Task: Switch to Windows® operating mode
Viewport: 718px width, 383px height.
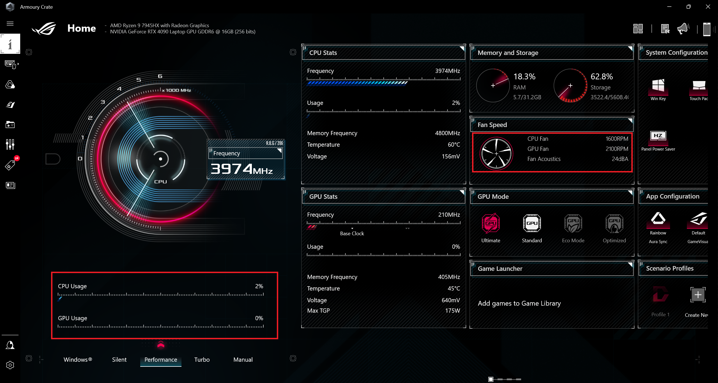Action: click(78, 359)
